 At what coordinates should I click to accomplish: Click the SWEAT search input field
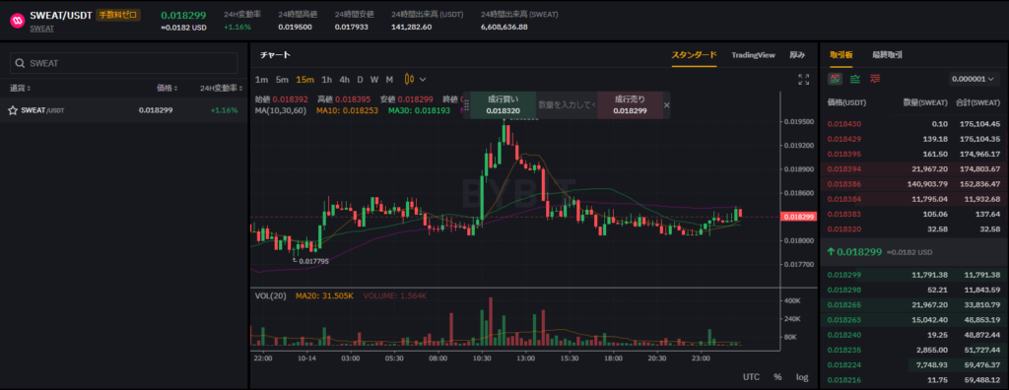coord(123,63)
